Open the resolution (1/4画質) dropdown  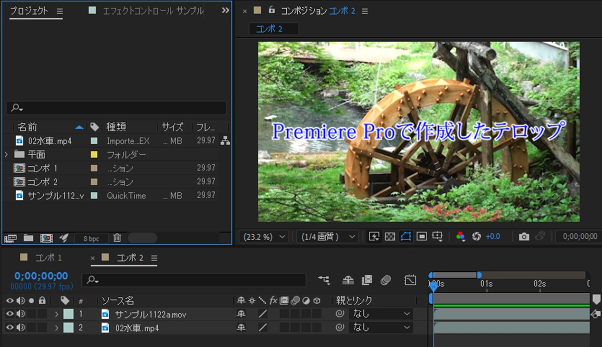point(327,237)
